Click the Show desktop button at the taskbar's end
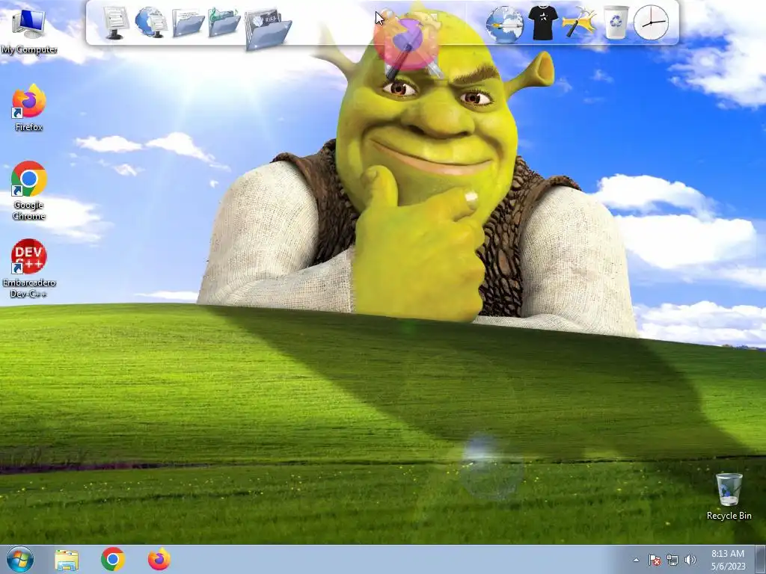The width and height of the screenshot is (766, 574). tap(761, 560)
